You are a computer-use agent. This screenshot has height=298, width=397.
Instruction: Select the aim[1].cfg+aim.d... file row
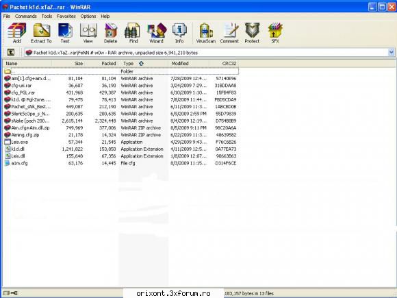[121, 79]
